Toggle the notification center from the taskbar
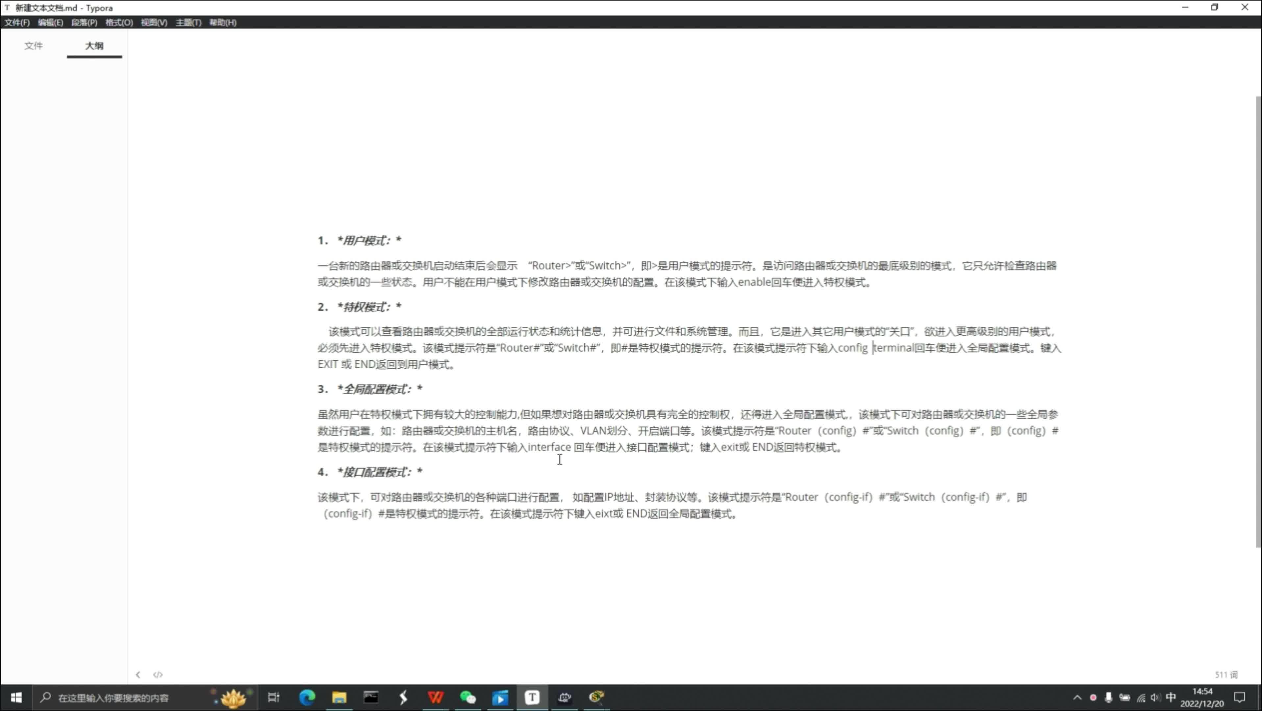 [x=1240, y=697]
